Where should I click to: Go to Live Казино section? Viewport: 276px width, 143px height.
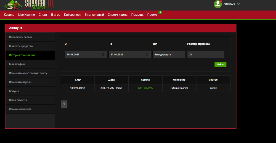(26, 15)
